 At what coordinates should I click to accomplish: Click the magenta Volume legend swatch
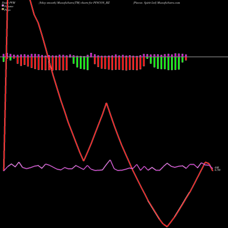click(3, 5)
